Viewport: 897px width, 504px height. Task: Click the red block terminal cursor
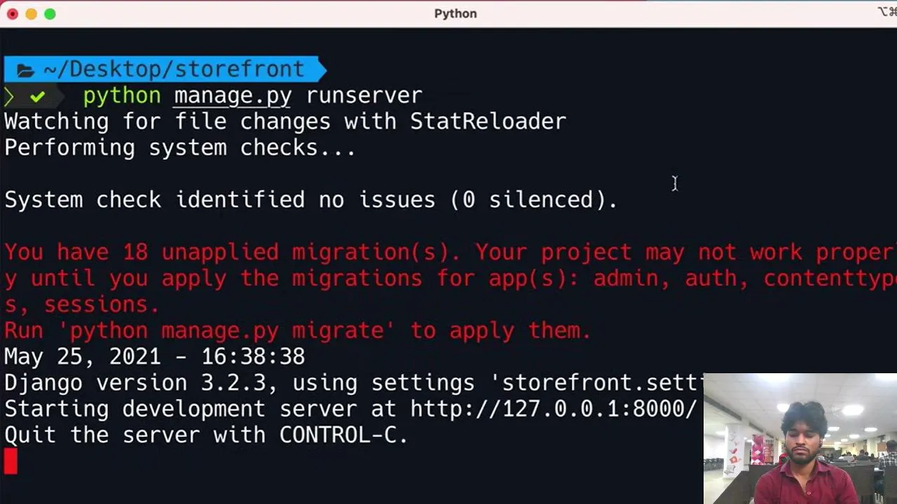[11, 461]
